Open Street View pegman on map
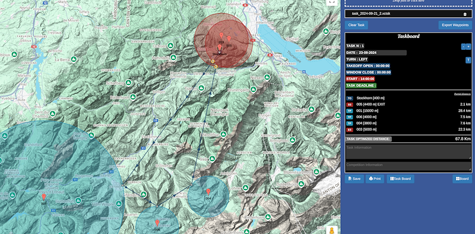This screenshot has height=234, width=475. (x=332, y=230)
